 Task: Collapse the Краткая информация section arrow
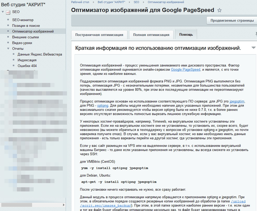[x=253, y=48]
